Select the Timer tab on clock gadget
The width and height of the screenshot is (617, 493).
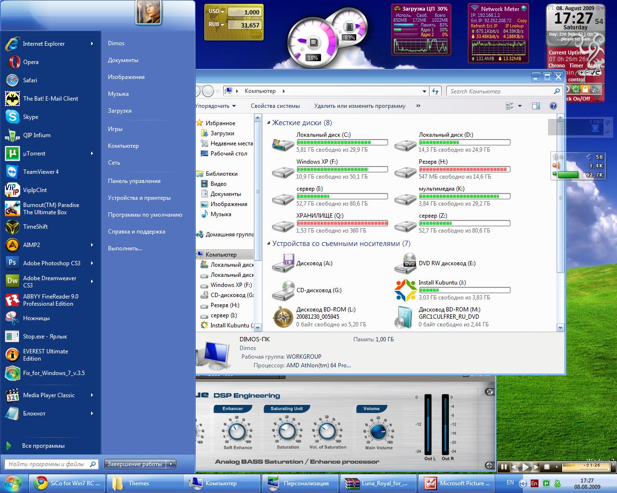pyautogui.click(x=576, y=65)
